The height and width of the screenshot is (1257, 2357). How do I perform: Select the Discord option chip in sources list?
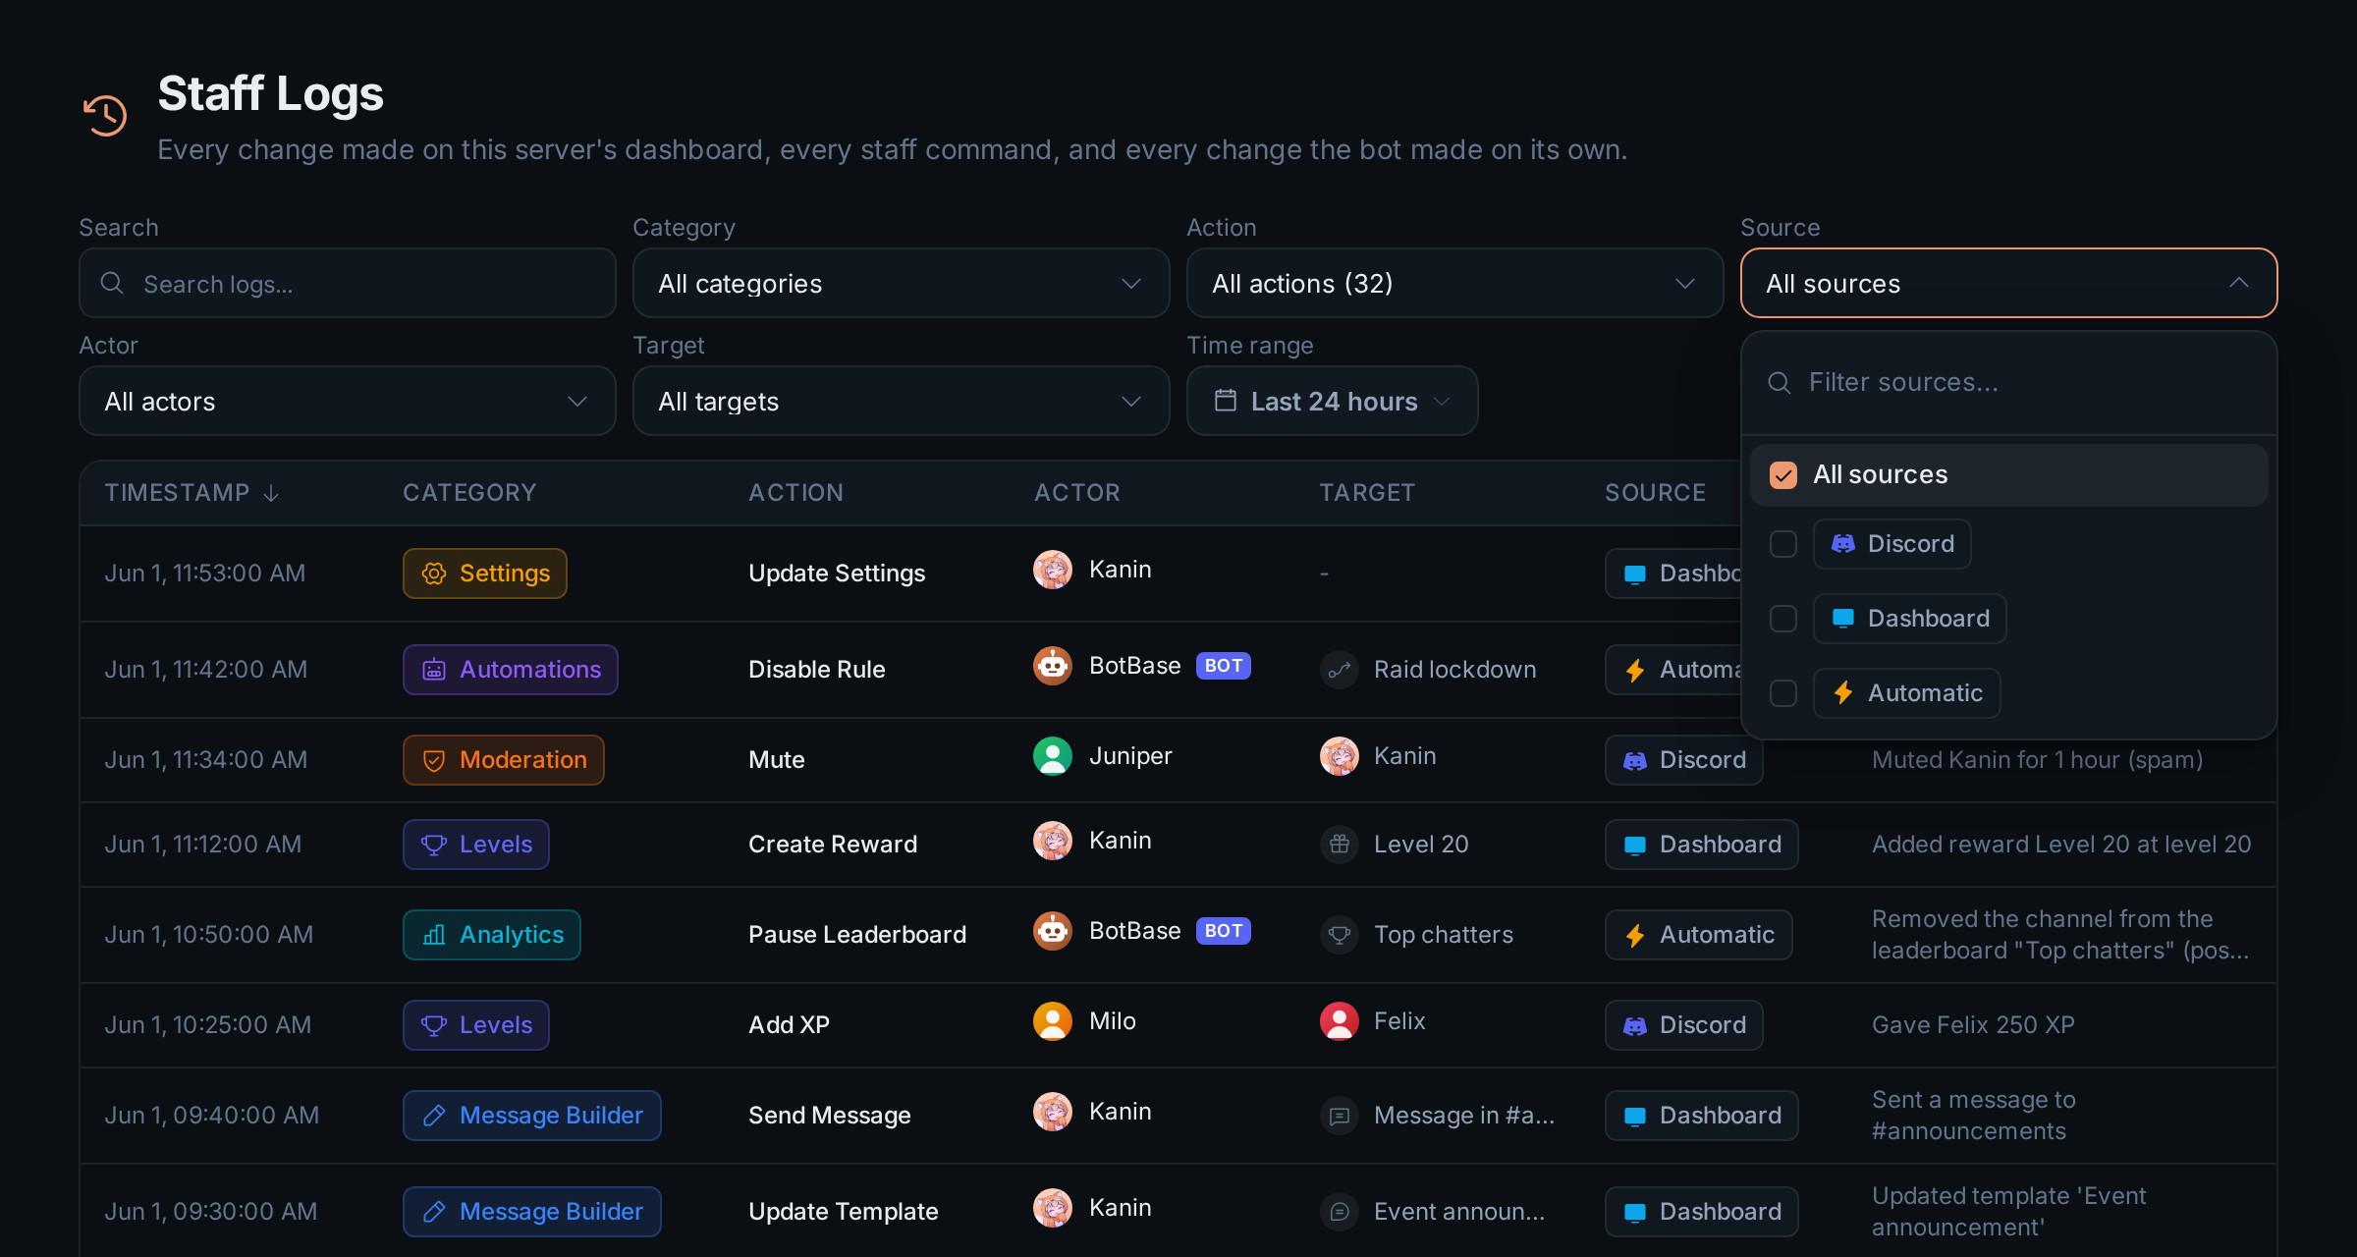(1892, 544)
